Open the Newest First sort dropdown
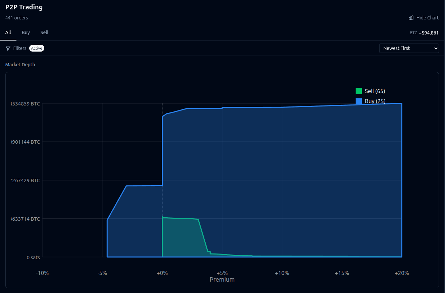Image resolution: width=445 pixels, height=293 pixels. pos(409,48)
